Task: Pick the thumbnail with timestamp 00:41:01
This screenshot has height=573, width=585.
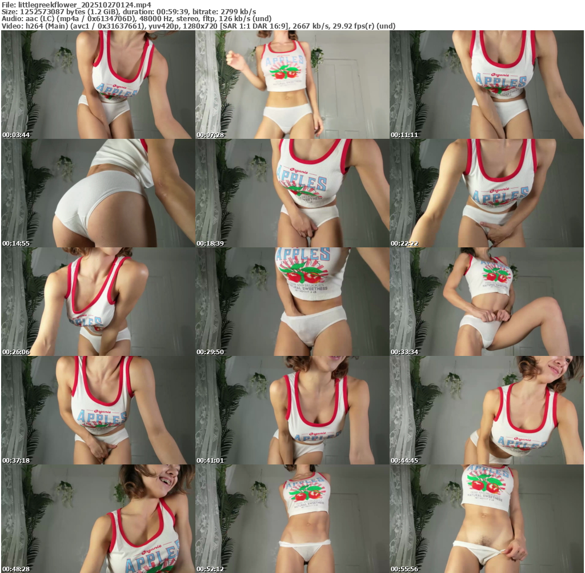Action: click(x=292, y=410)
